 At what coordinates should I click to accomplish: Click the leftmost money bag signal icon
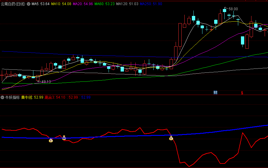point(51,140)
